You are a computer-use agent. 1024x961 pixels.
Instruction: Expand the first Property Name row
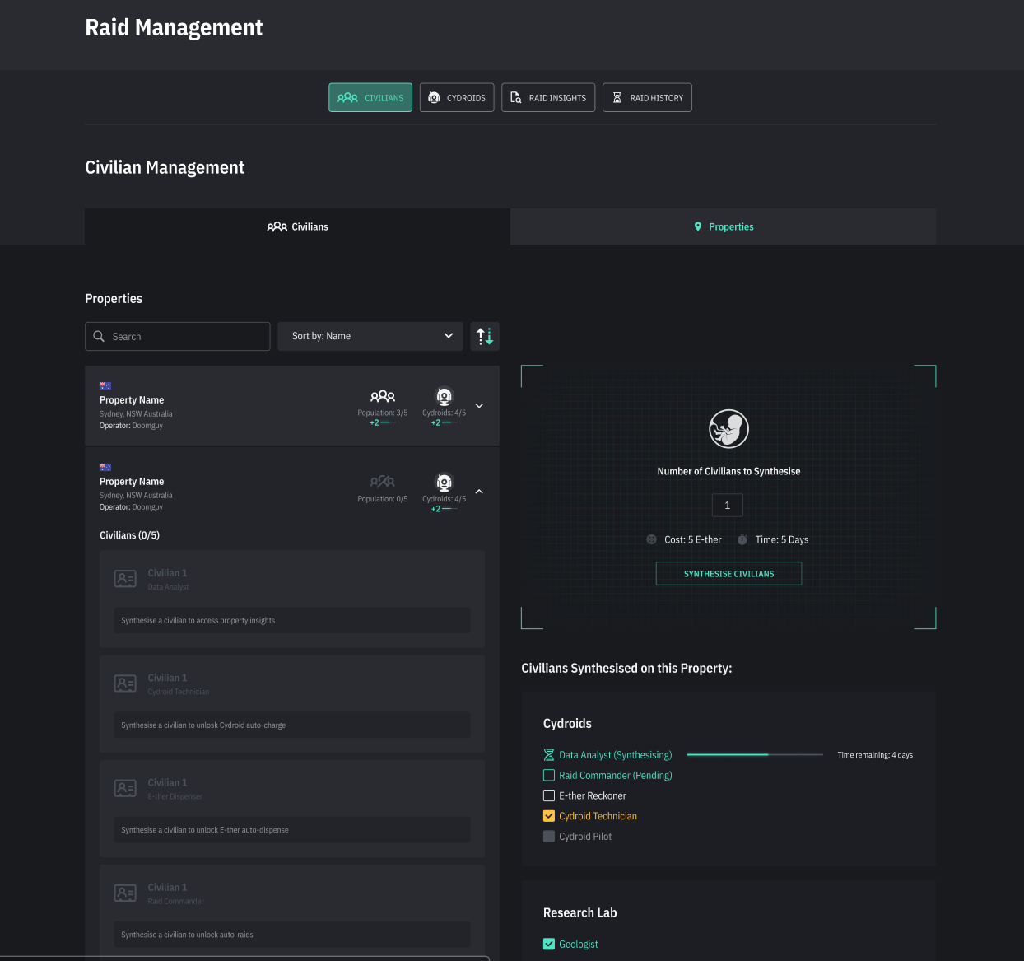point(479,406)
